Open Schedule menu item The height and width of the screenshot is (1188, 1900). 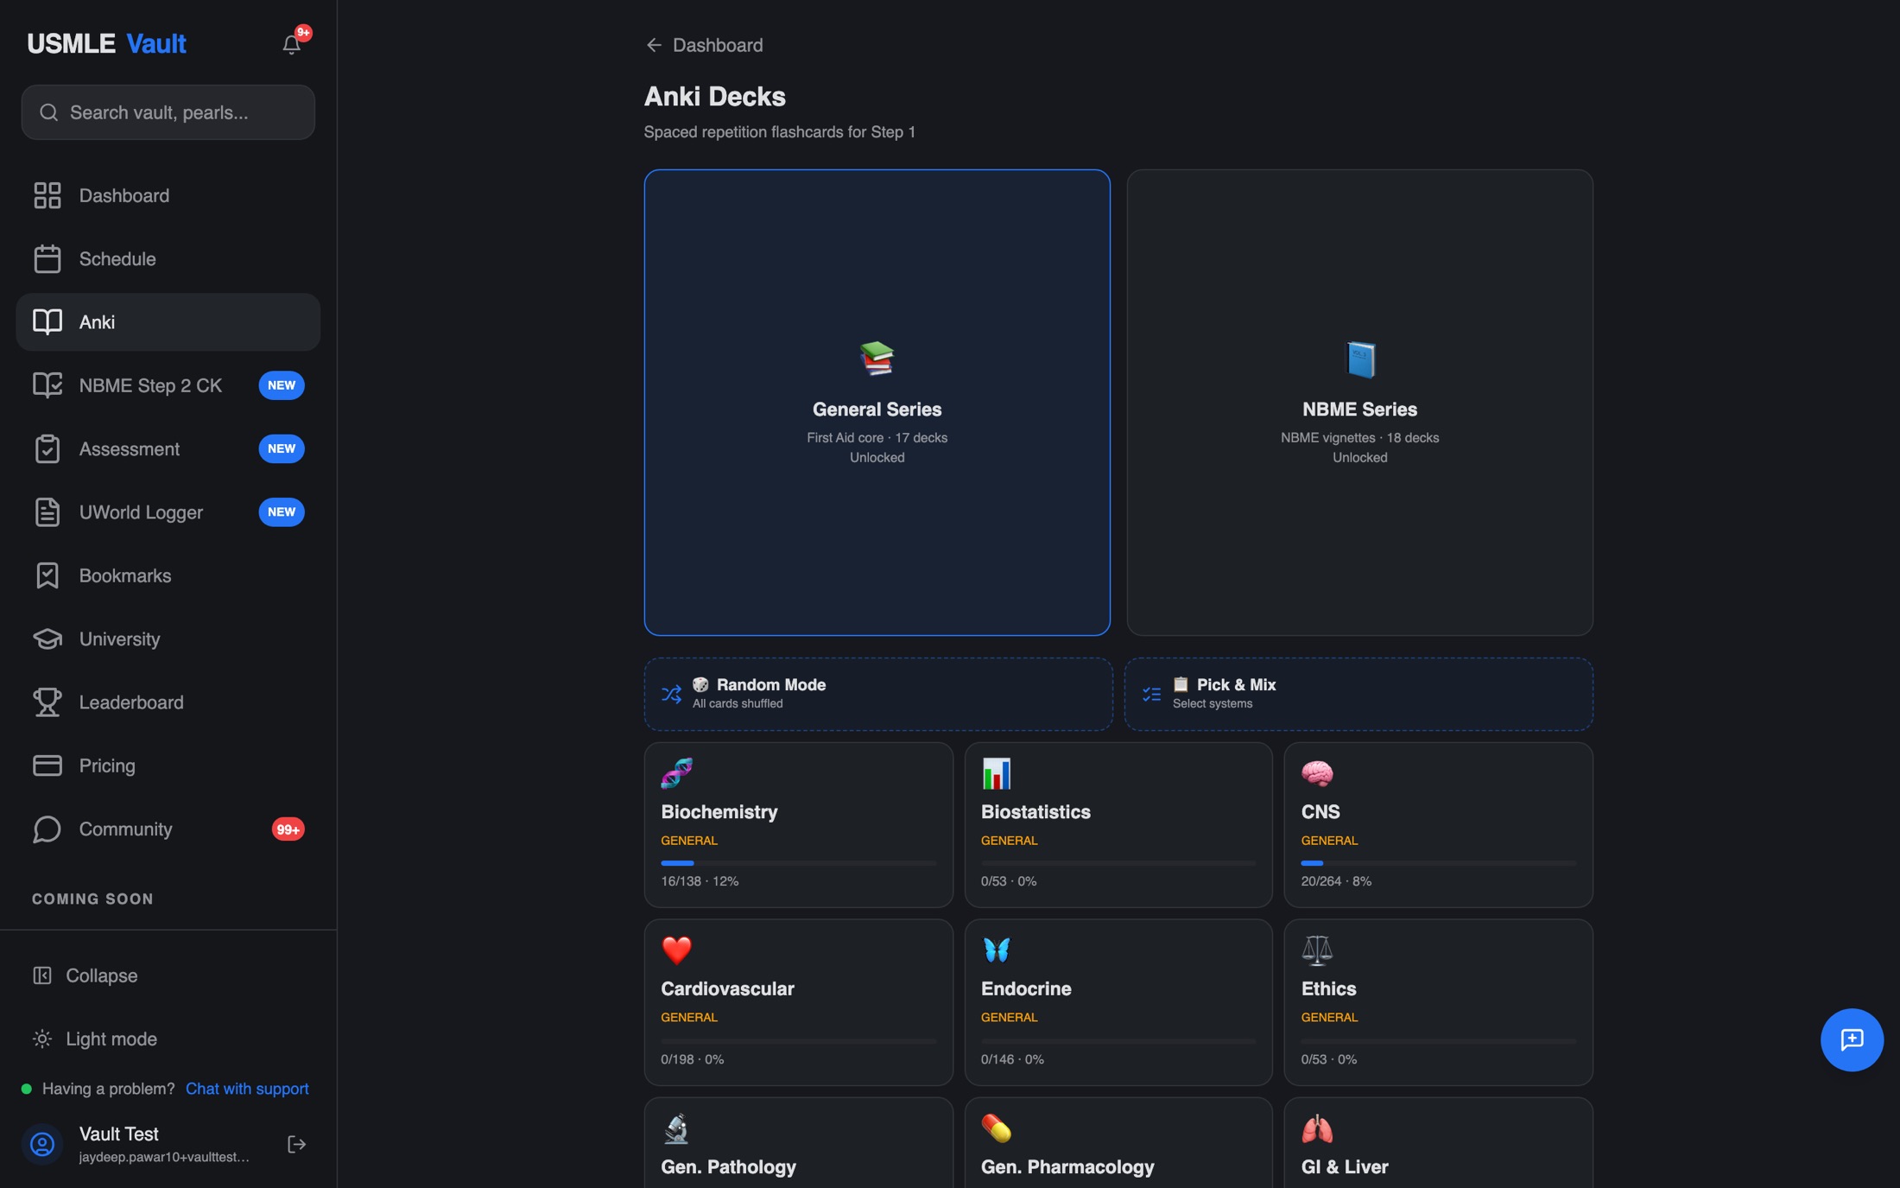pyautogui.click(x=168, y=258)
